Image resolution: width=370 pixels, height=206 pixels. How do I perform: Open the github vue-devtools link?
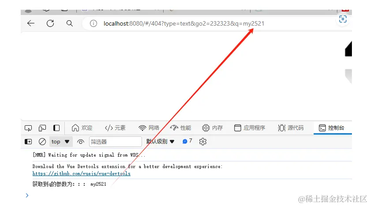coord(82,174)
